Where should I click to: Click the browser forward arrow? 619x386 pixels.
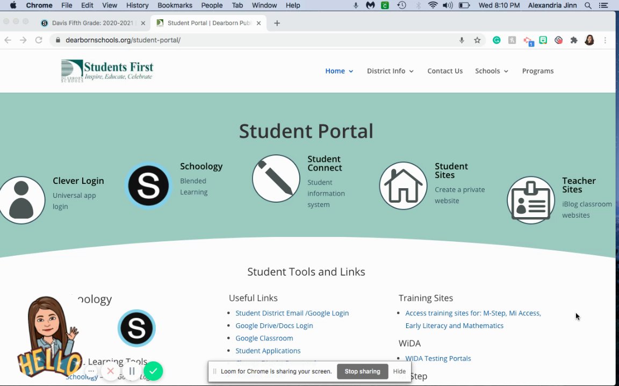tap(23, 40)
